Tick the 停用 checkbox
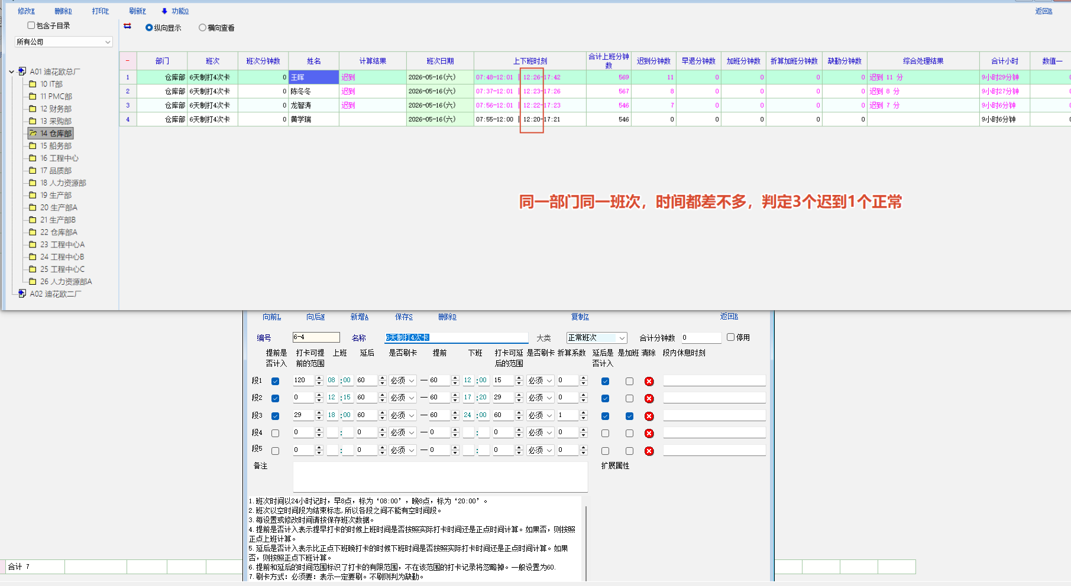Screen dimensions: 1071x586 click(730, 337)
